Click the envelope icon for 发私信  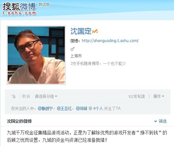click(130, 96)
